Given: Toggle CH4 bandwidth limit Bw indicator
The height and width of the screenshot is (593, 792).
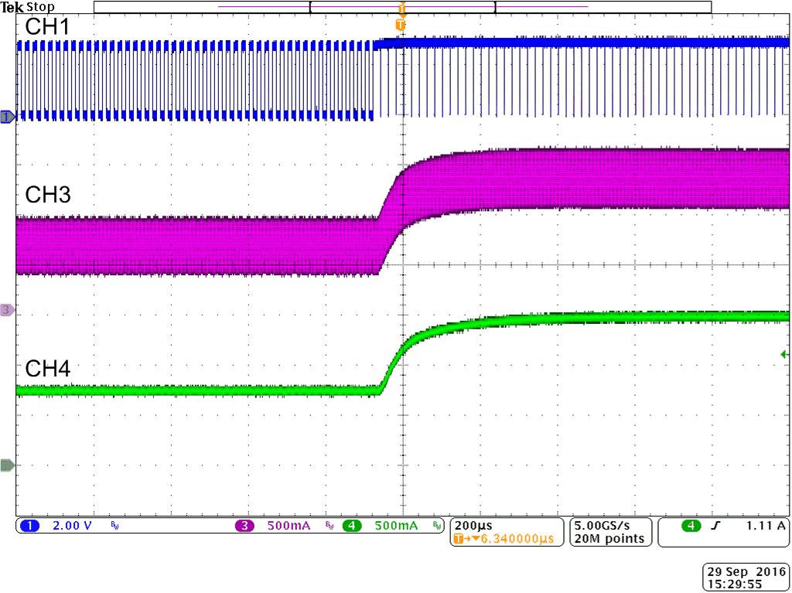Looking at the screenshot, I should click(x=435, y=526).
